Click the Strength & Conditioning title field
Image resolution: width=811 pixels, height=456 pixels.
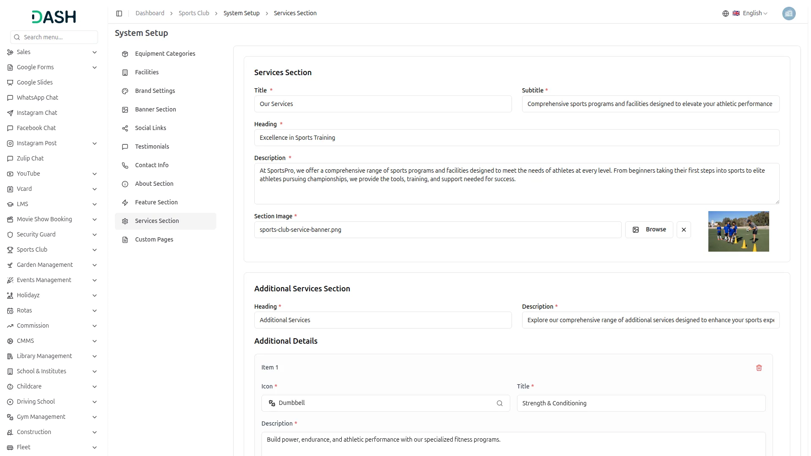click(x=641, y=403)
